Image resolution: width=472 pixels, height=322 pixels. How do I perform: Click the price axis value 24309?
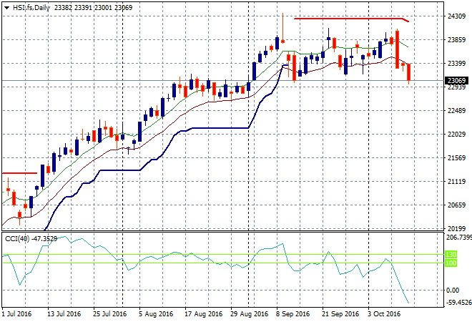click(x=457, y=16)
